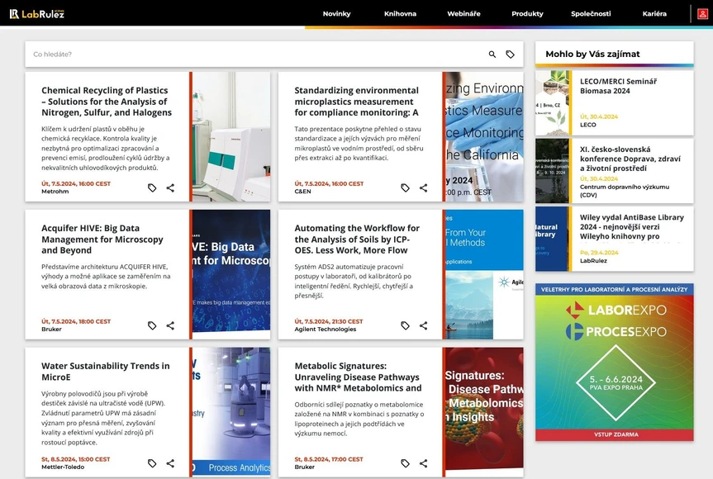Open Automating the Workflow for Soils title
This screenshot has height=479, width=713.
point(357,239)
